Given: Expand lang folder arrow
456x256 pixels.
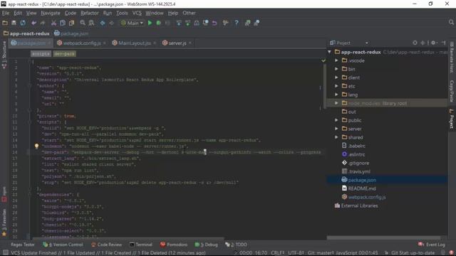Looking at the screenshot, I should tap(336, 95).
